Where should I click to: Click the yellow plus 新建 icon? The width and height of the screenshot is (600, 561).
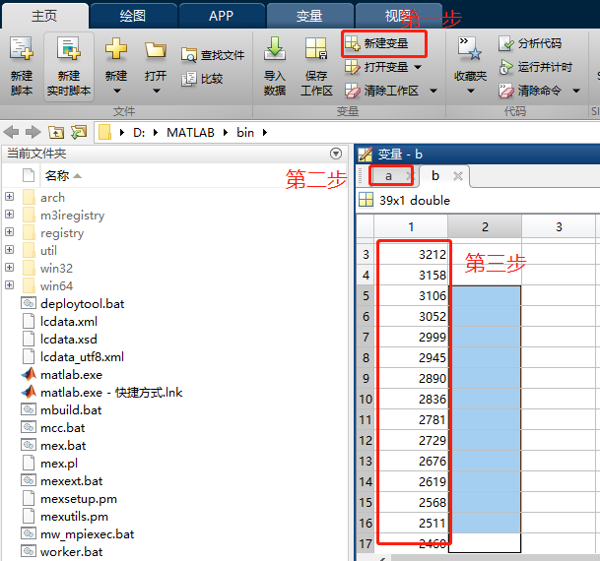click(x=116, y=48)
